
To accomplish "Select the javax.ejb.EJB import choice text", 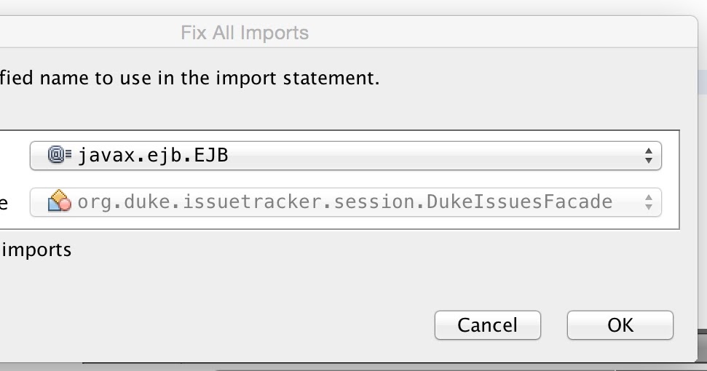I will coord(153,156).
